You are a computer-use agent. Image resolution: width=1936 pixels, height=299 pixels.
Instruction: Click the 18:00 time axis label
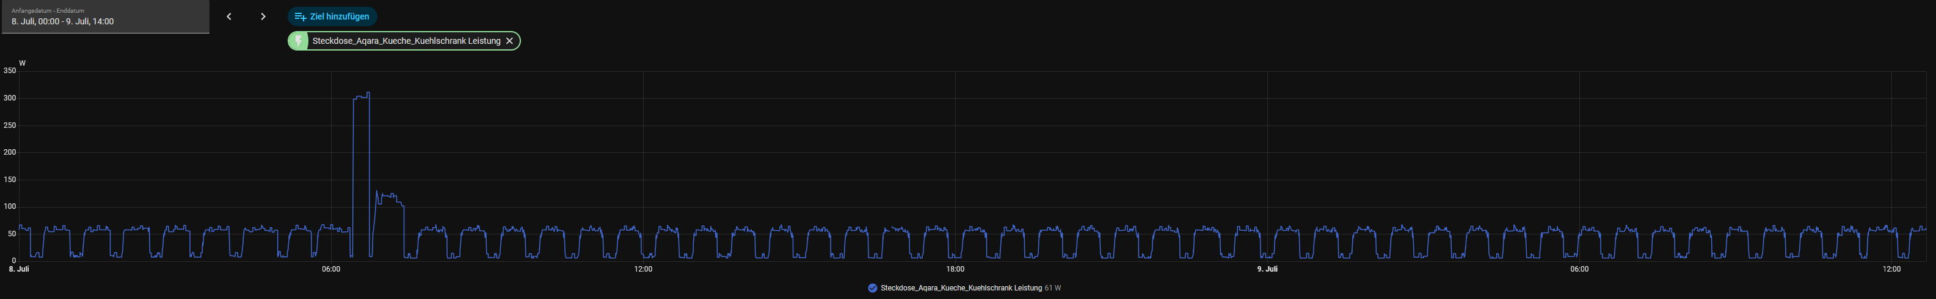[955, 269]
